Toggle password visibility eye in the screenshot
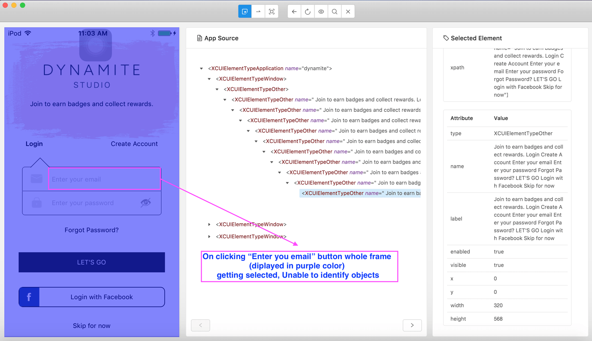Viewport: 592px width, 341px height. coord(146,202)
